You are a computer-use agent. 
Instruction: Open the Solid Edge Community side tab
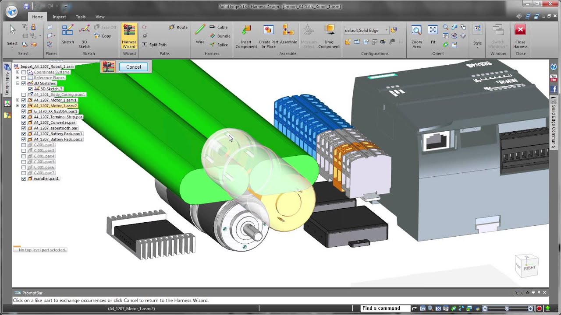[x=554, y=124]
